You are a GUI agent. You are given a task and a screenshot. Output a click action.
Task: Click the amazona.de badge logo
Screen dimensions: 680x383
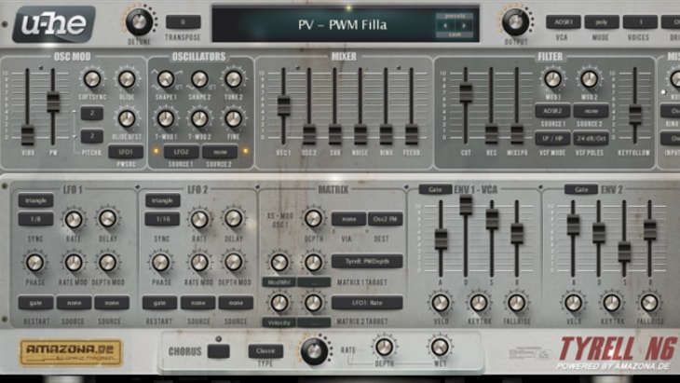(x=72, y=352)
